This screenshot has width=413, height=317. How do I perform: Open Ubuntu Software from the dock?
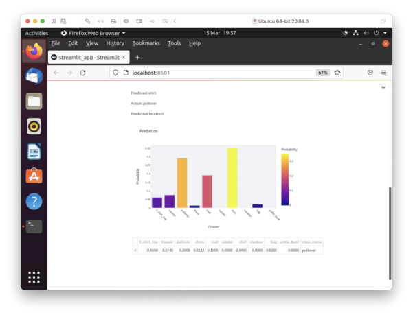(x=34, y=176)
